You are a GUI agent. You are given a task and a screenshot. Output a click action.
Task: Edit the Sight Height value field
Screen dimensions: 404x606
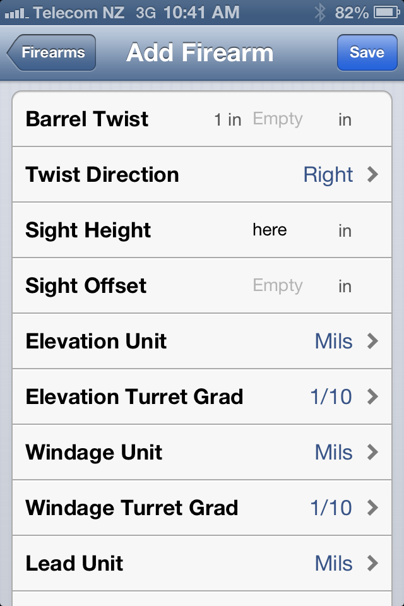pos(270,230)
